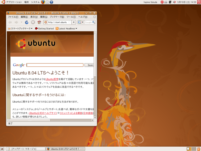Open the 日本語版 link
The width and height of the screenshot is (201, 151).
(88, 113)
